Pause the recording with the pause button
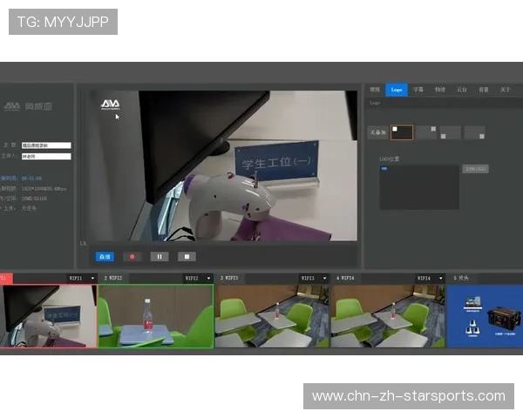 pos(159,257)
